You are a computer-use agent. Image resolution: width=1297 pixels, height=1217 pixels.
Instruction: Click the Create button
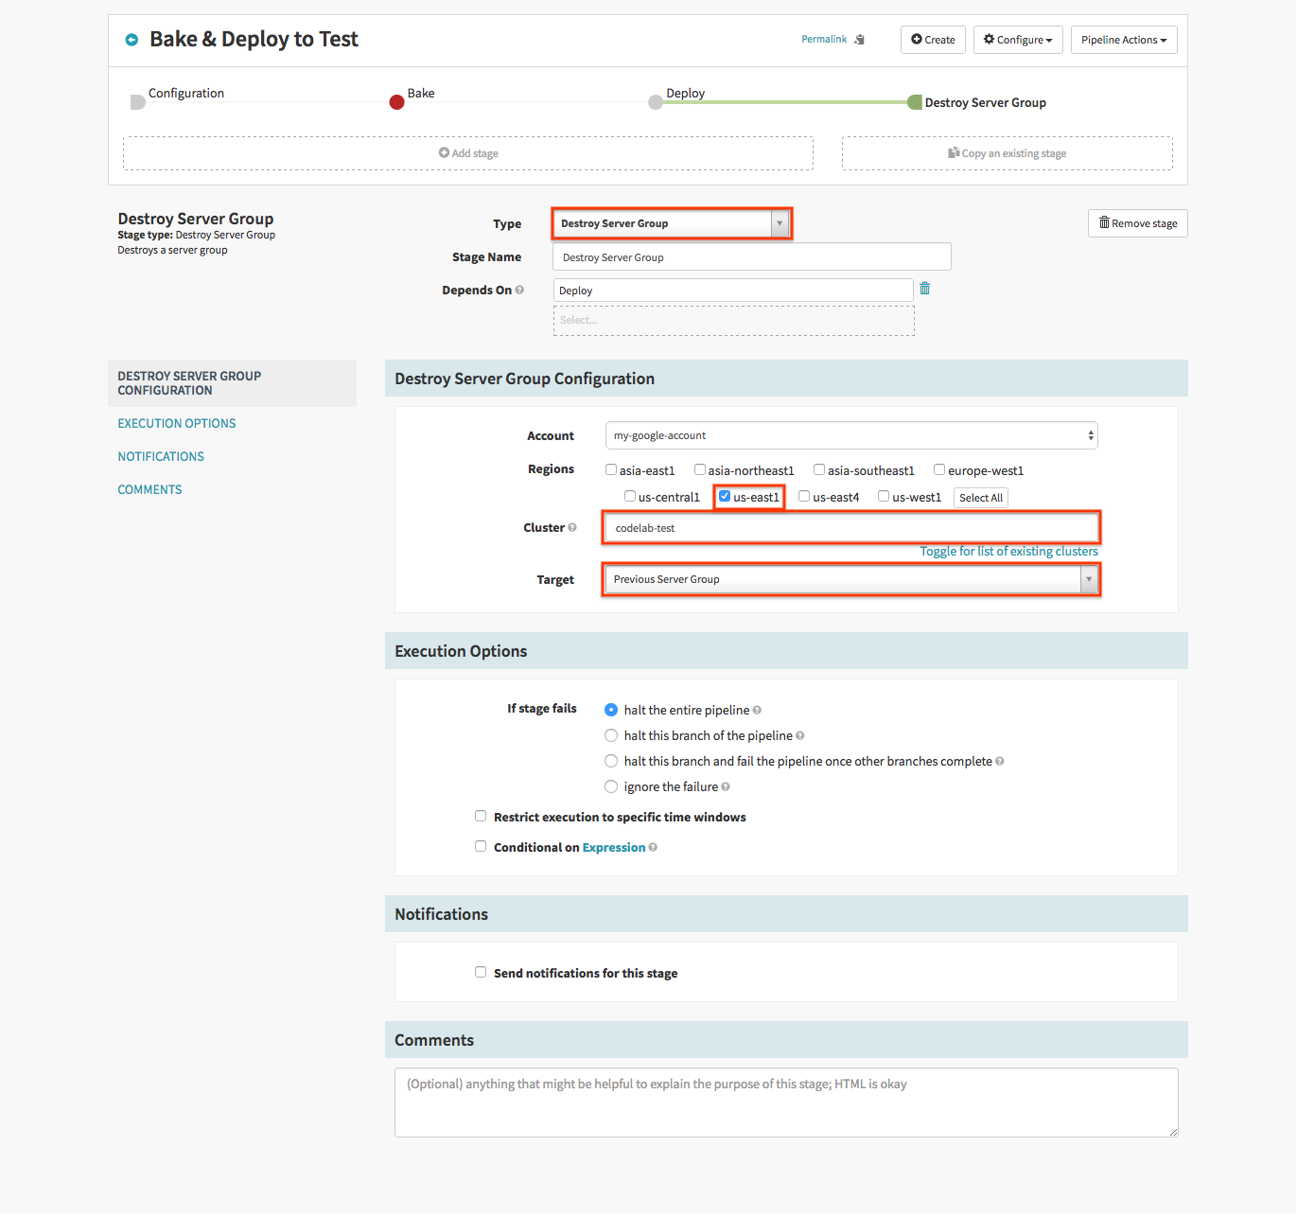point(933,40)
